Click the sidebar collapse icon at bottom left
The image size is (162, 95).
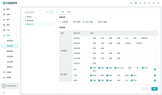click(x=4, y=93)
